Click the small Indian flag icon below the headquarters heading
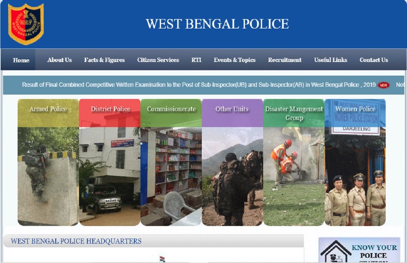The height and width of the screenshot is (263, 407). pyautogui.click(x=162, y=259)
